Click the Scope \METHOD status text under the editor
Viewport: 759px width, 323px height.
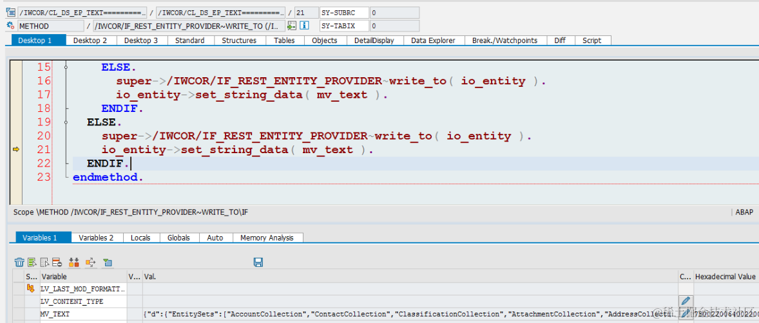(x=131, y=212)
